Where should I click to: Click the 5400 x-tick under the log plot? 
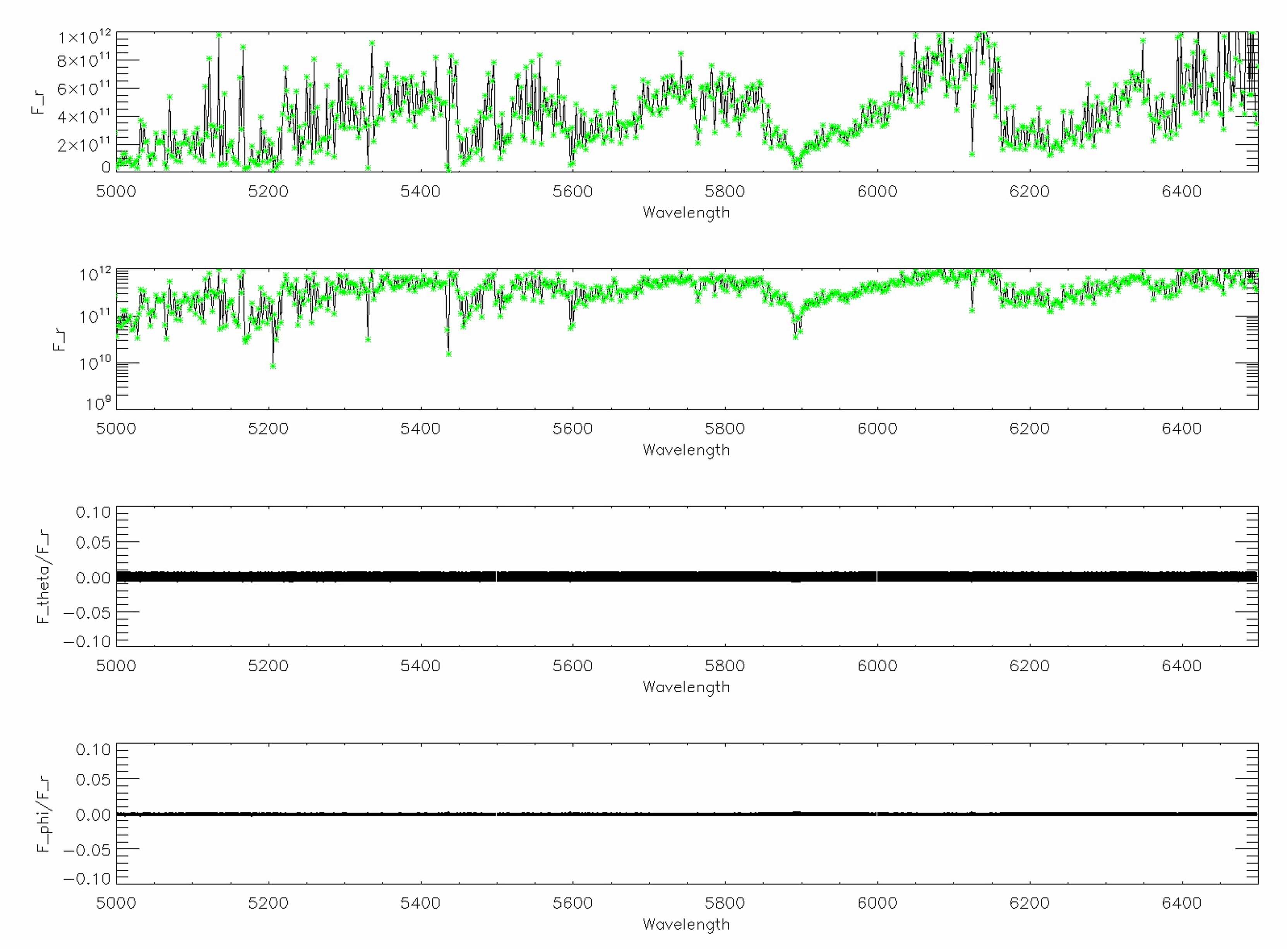[x=421, y=428]
